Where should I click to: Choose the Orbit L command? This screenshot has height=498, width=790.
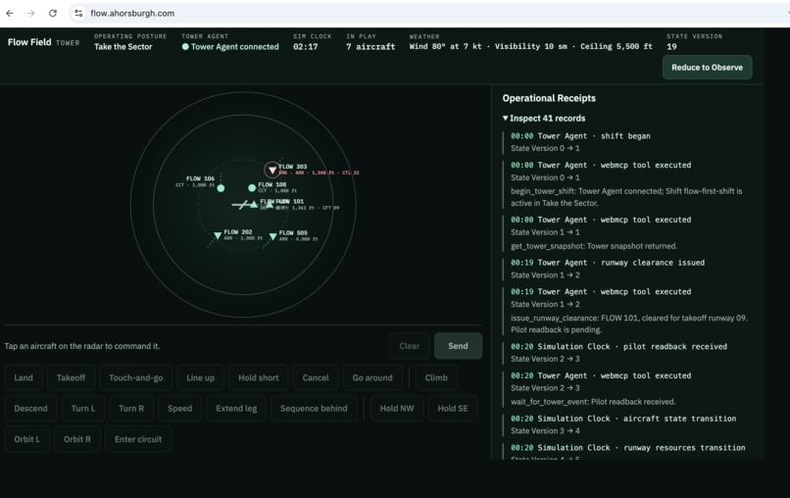click(x=27, y=439)
